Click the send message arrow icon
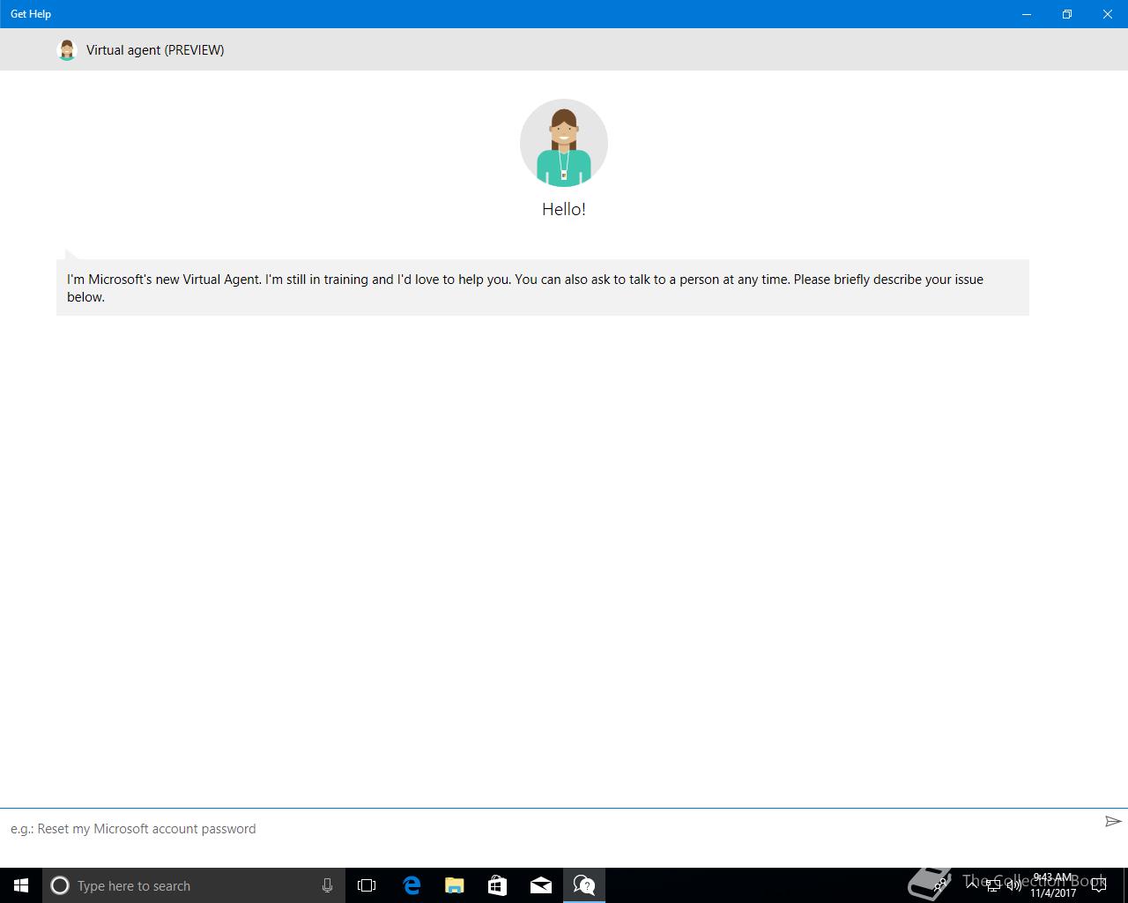This screenshot has height=903, width=1128. (1113, 821)
